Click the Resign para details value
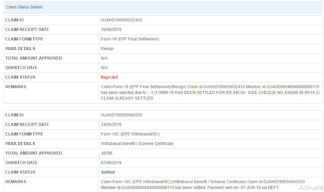 (x=107, y=49)
